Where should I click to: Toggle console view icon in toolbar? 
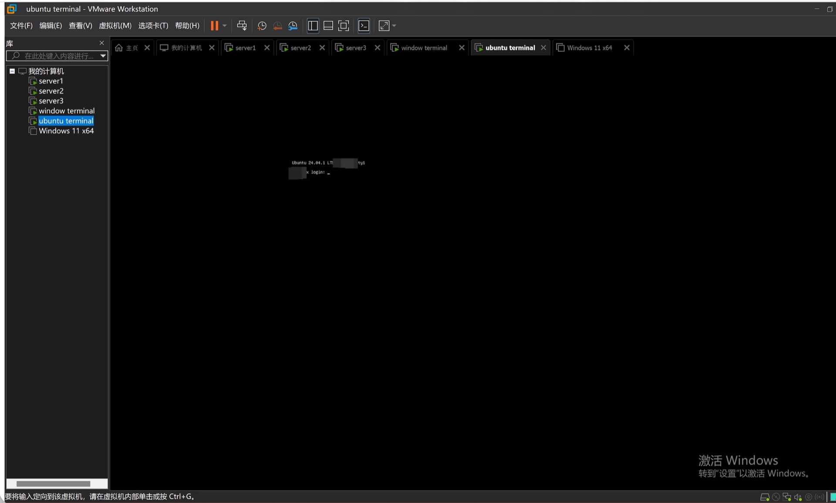[364, 26]
